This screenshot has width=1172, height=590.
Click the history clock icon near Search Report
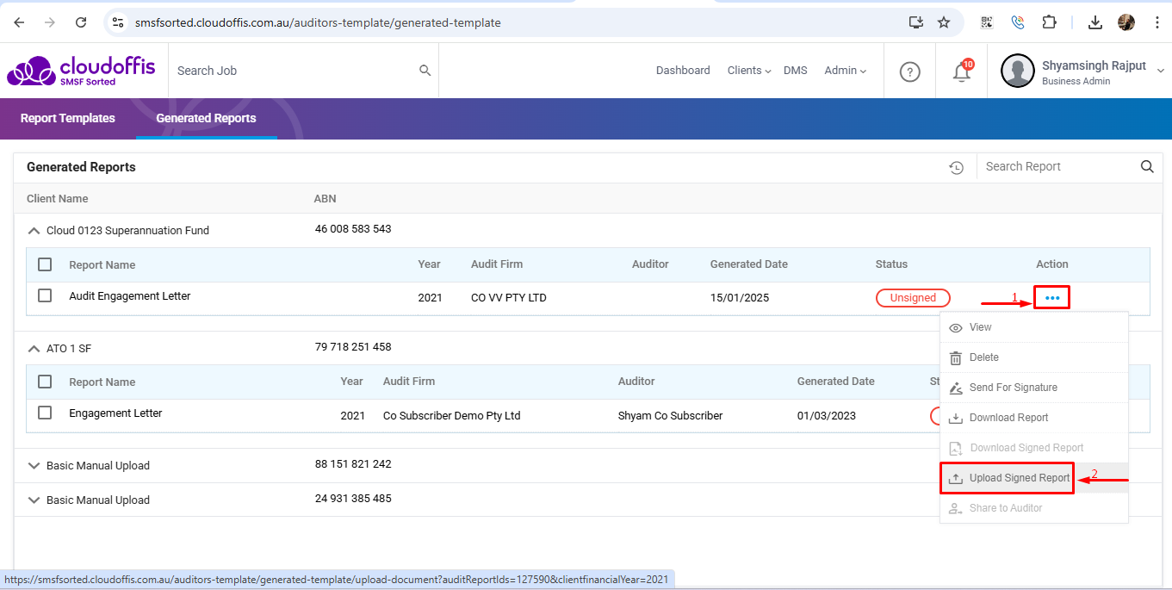(956, 168)
